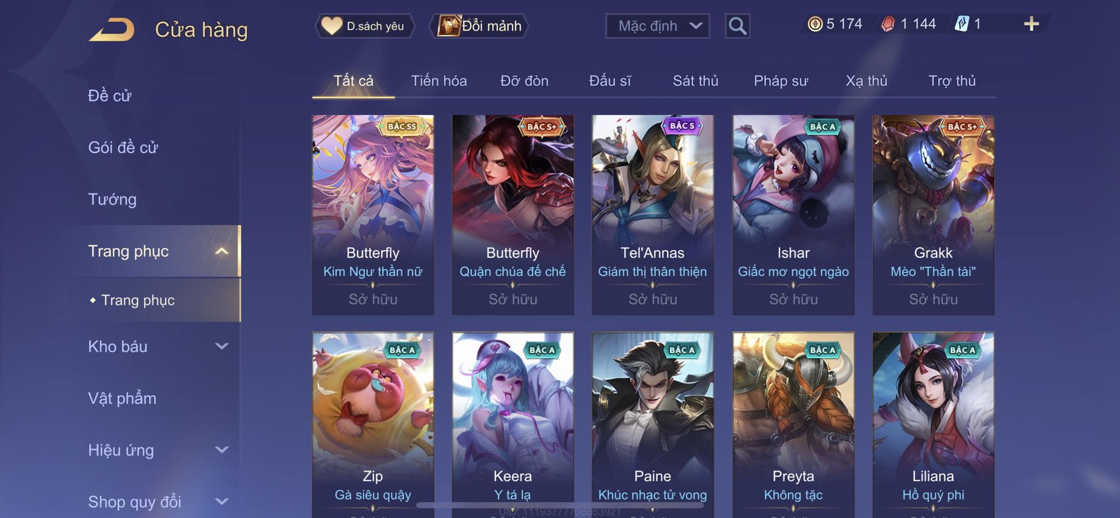The height and width of the screenshot is (518, 1120).
Task: Select Tel'Annas Giám thị thân thiện card
Action: click(x=652, y=214)
